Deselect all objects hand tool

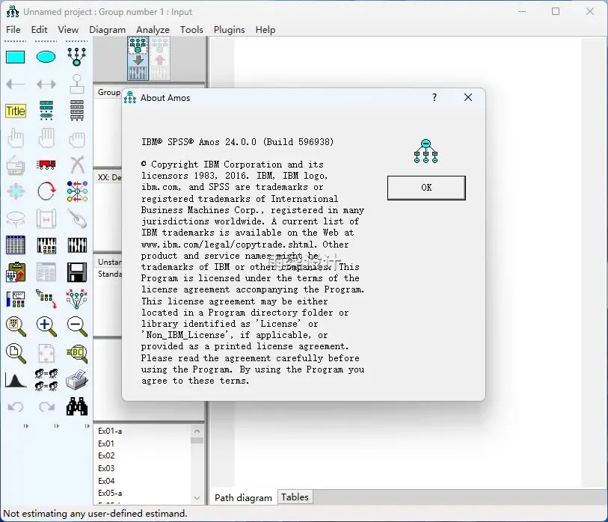click(77, 139)
